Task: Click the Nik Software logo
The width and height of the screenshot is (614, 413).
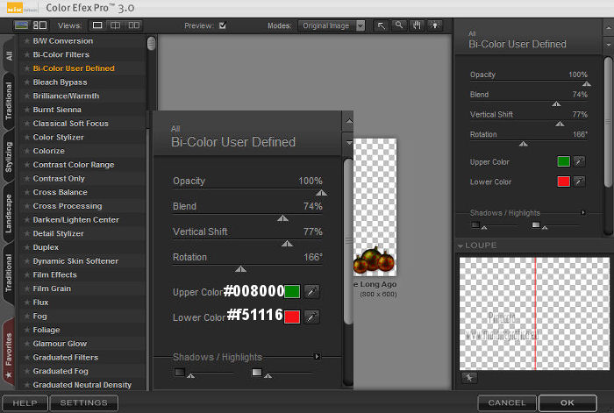Action: click(x=22, y=9)
